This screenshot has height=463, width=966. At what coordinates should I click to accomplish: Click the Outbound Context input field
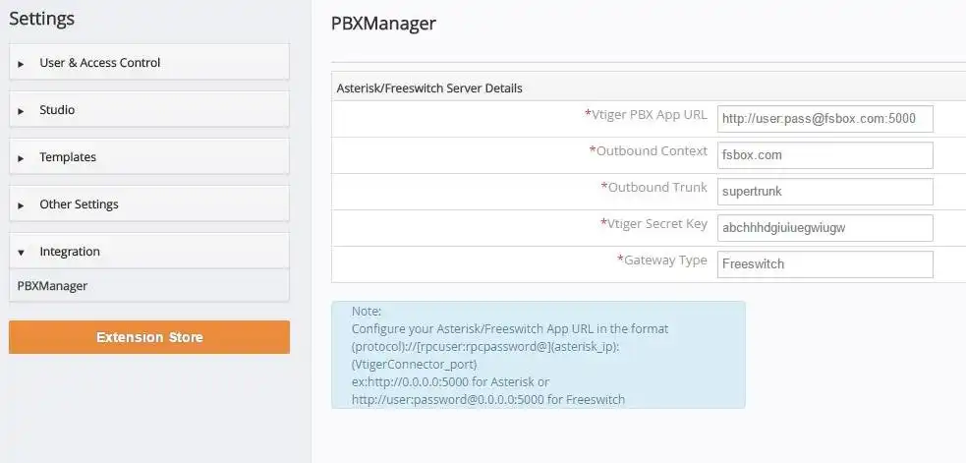tap(824, 155)
